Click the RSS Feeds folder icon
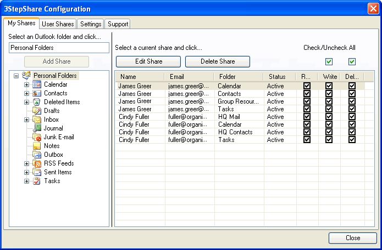 point(37,163)
